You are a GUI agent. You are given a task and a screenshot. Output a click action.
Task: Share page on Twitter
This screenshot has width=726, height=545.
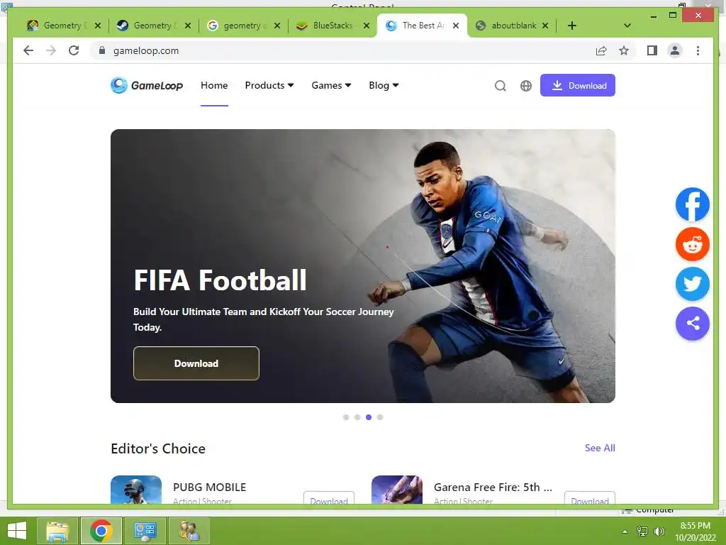692,284
